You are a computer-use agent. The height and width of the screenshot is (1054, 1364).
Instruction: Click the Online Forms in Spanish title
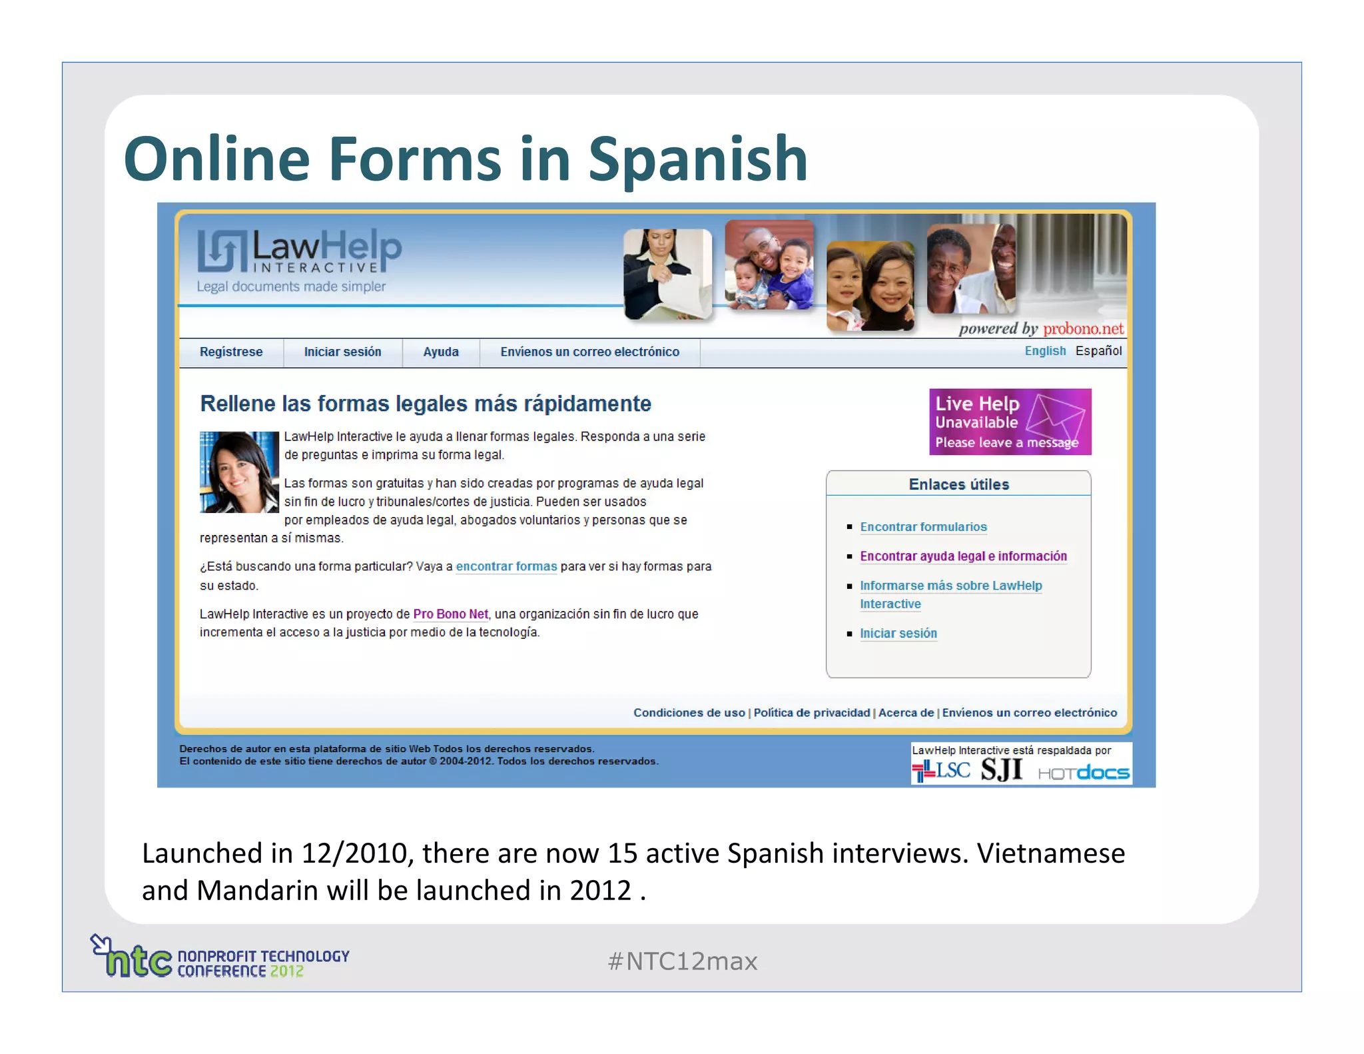(x=466, y=159)
